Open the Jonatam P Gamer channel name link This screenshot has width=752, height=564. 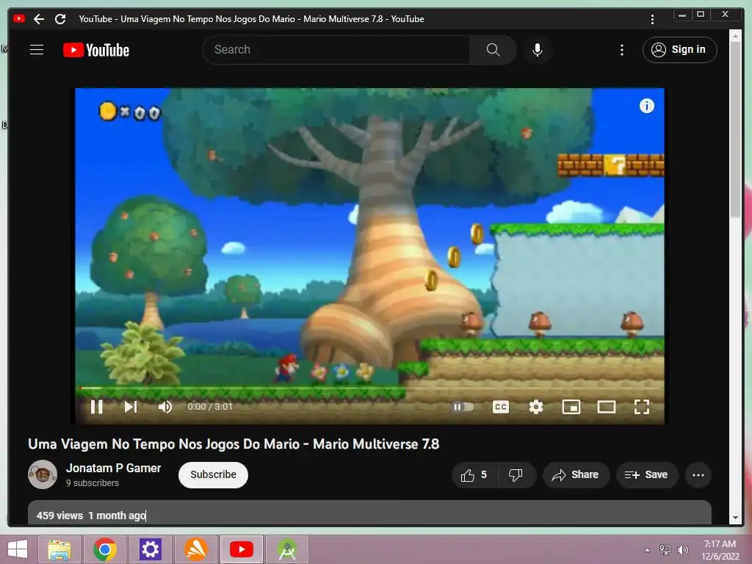click(114, 468)
